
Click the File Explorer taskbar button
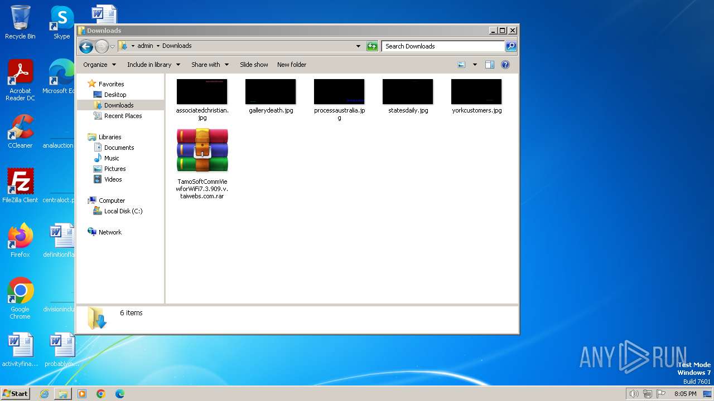pyautogui.click(x=63, y=394)
